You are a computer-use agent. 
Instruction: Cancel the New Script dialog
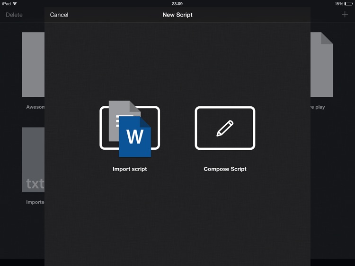[x=59, y=15]
